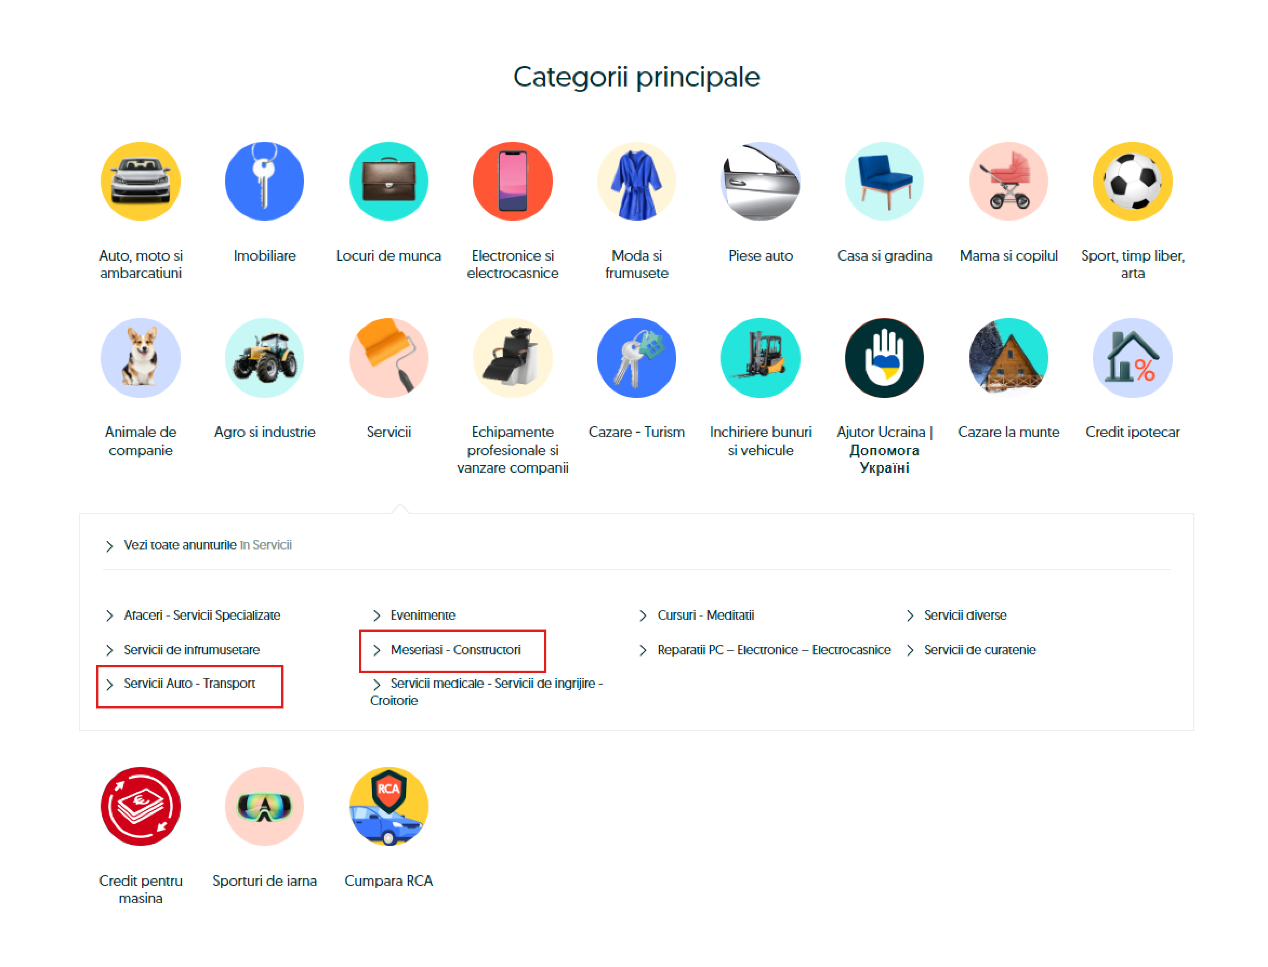This screenshot has height=967, width=1268.
Task: Click the Sporturi de iarna goggles icon
Action: [x=264, y=805]
